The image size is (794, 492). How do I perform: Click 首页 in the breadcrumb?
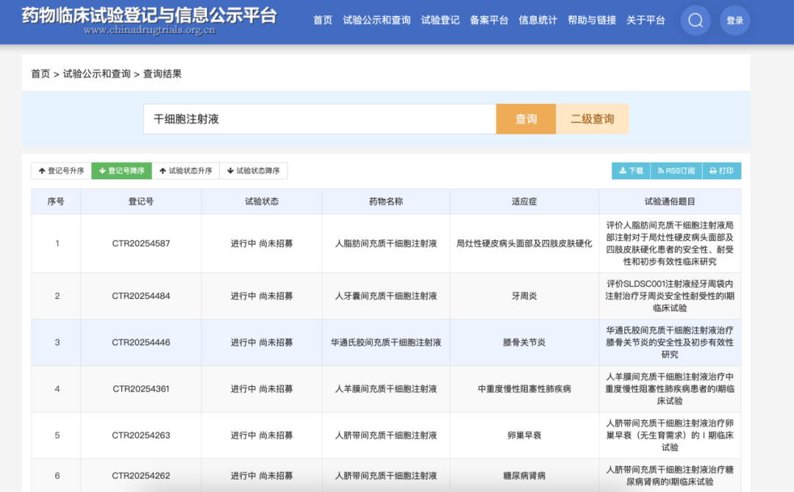[40, 74]
